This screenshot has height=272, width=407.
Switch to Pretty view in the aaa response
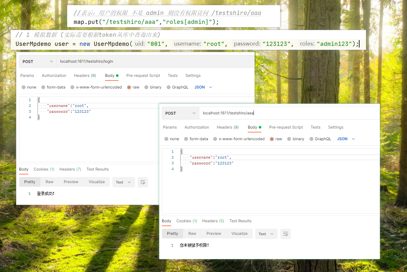pyautogui.click(x=172, y=234)
